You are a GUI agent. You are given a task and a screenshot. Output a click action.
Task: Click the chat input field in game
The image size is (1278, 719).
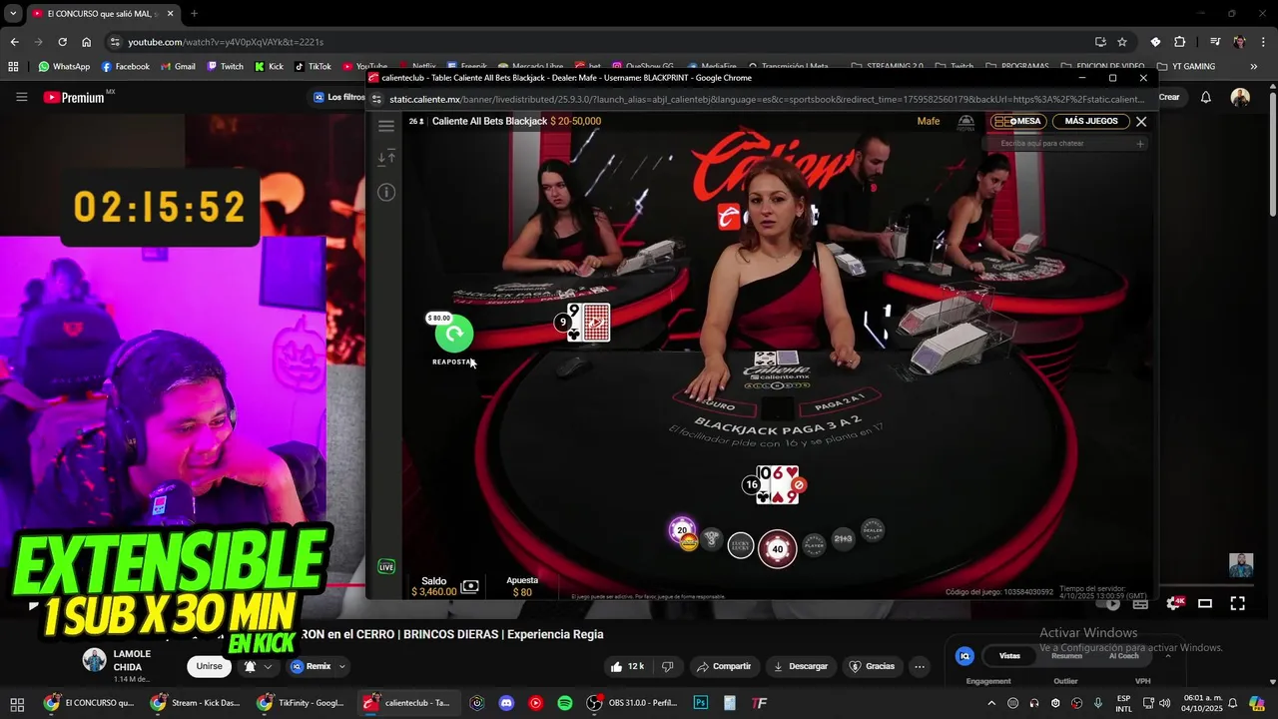coord(1063,144)
